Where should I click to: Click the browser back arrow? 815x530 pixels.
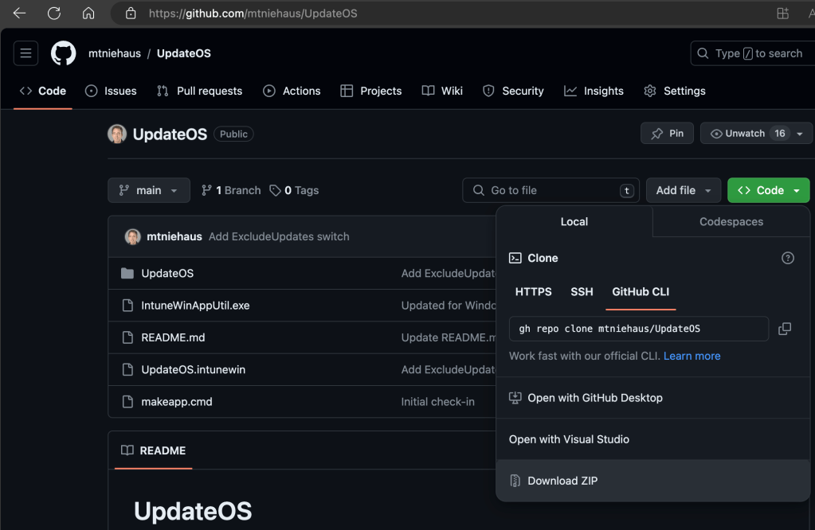(x=19, y=14)
